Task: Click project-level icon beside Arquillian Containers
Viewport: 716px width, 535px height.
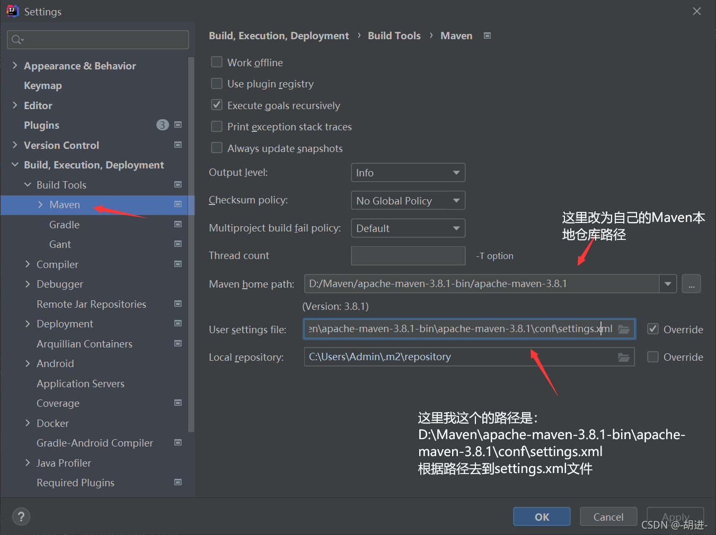Action: click(x=178, y=343)
